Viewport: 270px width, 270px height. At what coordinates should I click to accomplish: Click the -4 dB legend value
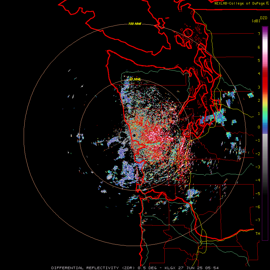click(258, 180)
